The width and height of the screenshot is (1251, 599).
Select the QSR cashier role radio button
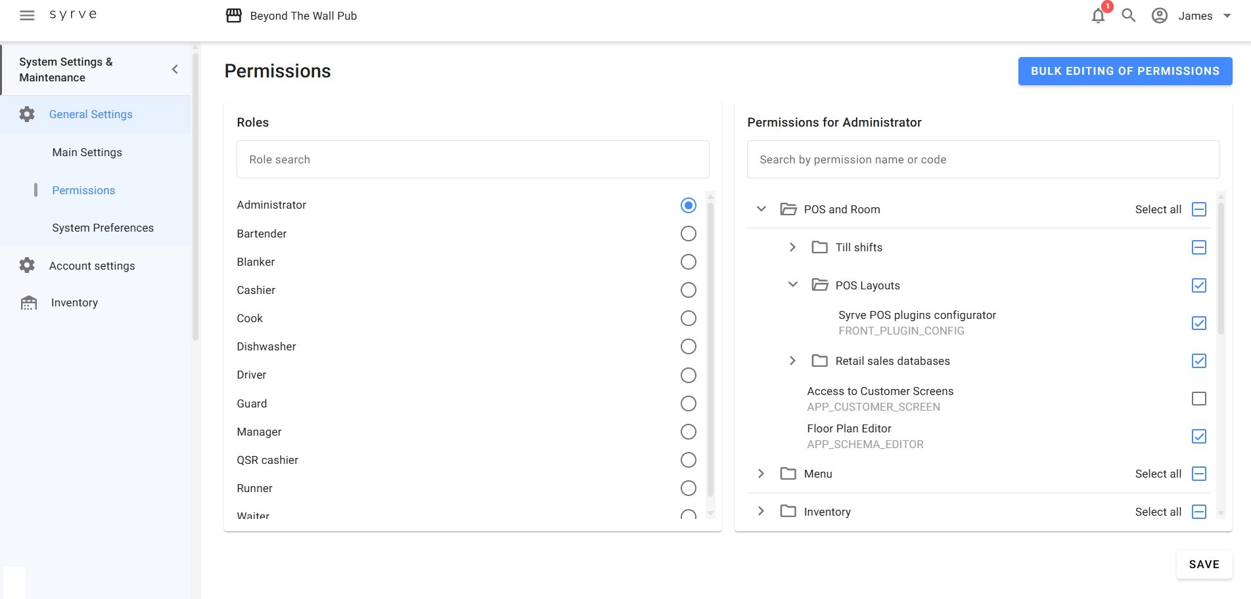pyautogui.click(x=688, y=460)
